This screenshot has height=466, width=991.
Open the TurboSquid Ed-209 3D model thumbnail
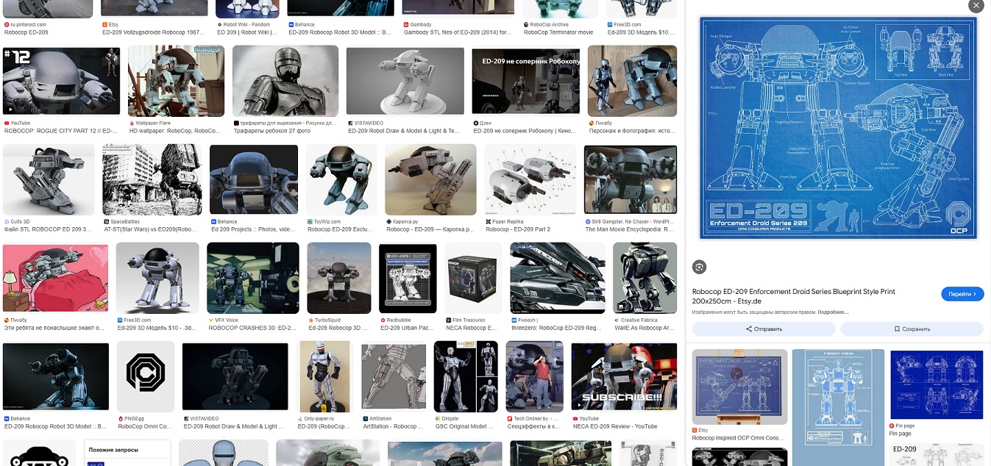click(339, 278)
